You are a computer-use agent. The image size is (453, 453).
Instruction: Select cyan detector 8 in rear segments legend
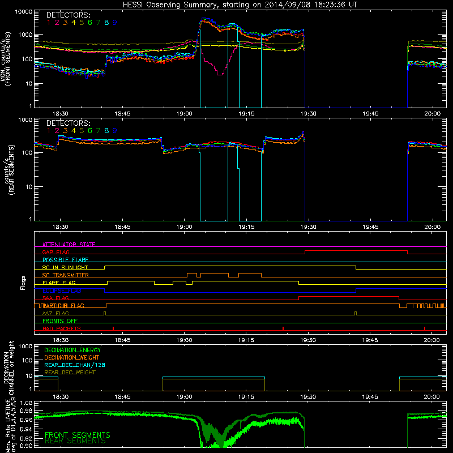tap(106, 131)
